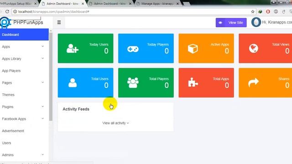Expand the Apps sidebar menu chevron
This screenshot has width=292, height=164.
click(x=42, y=46)
